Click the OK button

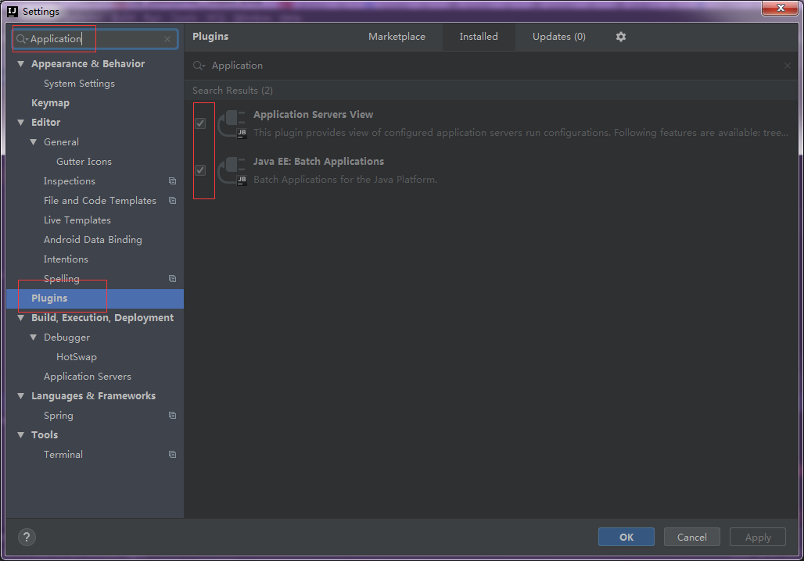point(626,537)
